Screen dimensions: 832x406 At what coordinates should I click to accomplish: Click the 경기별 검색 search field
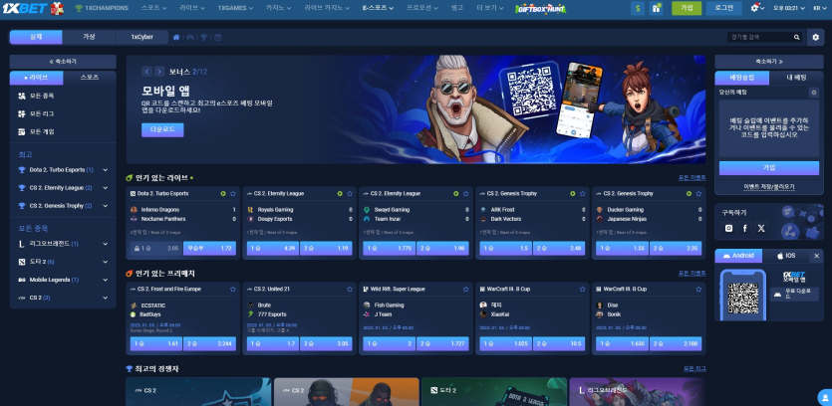759,37
